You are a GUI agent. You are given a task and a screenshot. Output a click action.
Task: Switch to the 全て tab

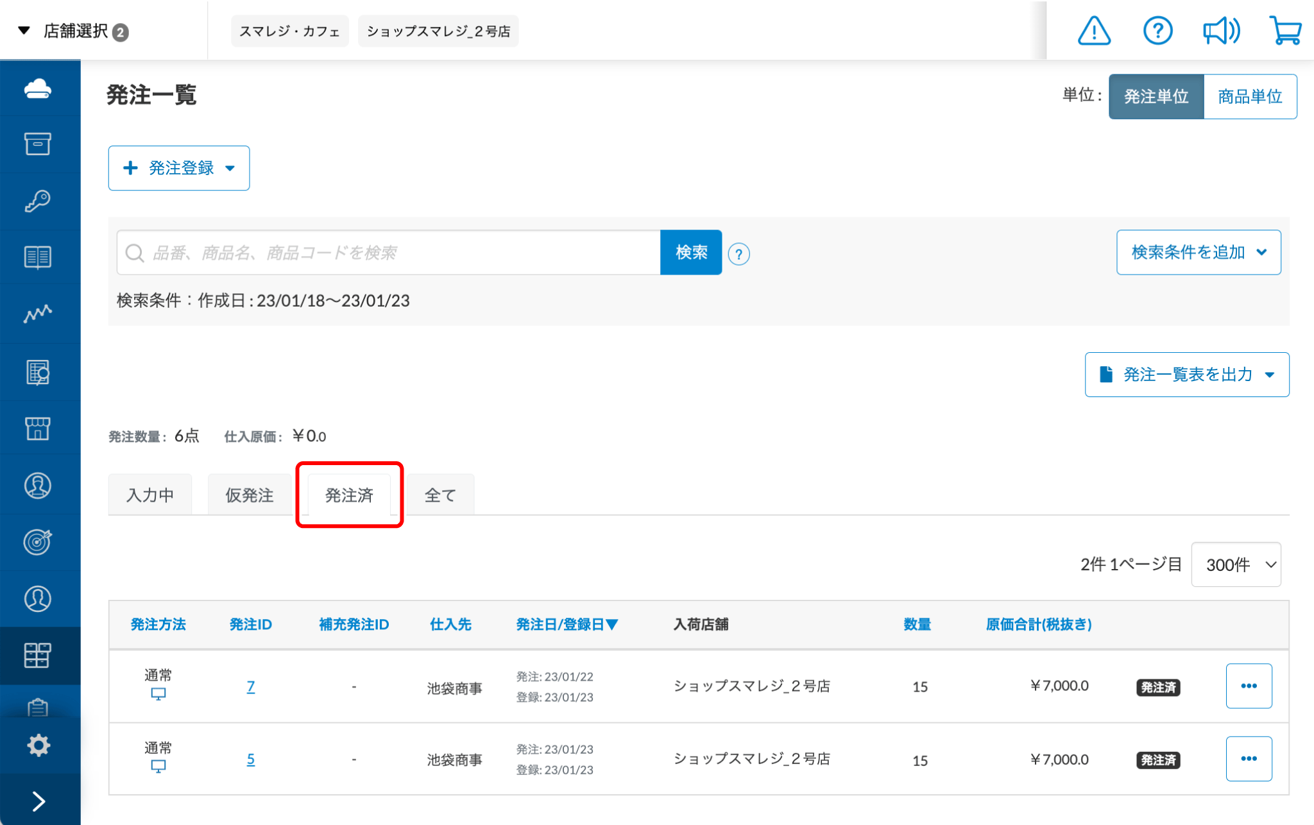tap(440, 495)
